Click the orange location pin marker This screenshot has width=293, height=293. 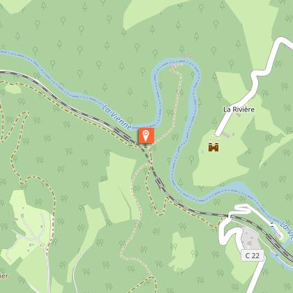click(x=146, y=135)
